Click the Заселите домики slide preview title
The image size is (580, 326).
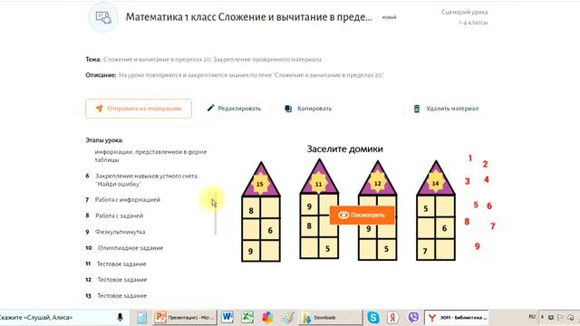pos(344,149)
